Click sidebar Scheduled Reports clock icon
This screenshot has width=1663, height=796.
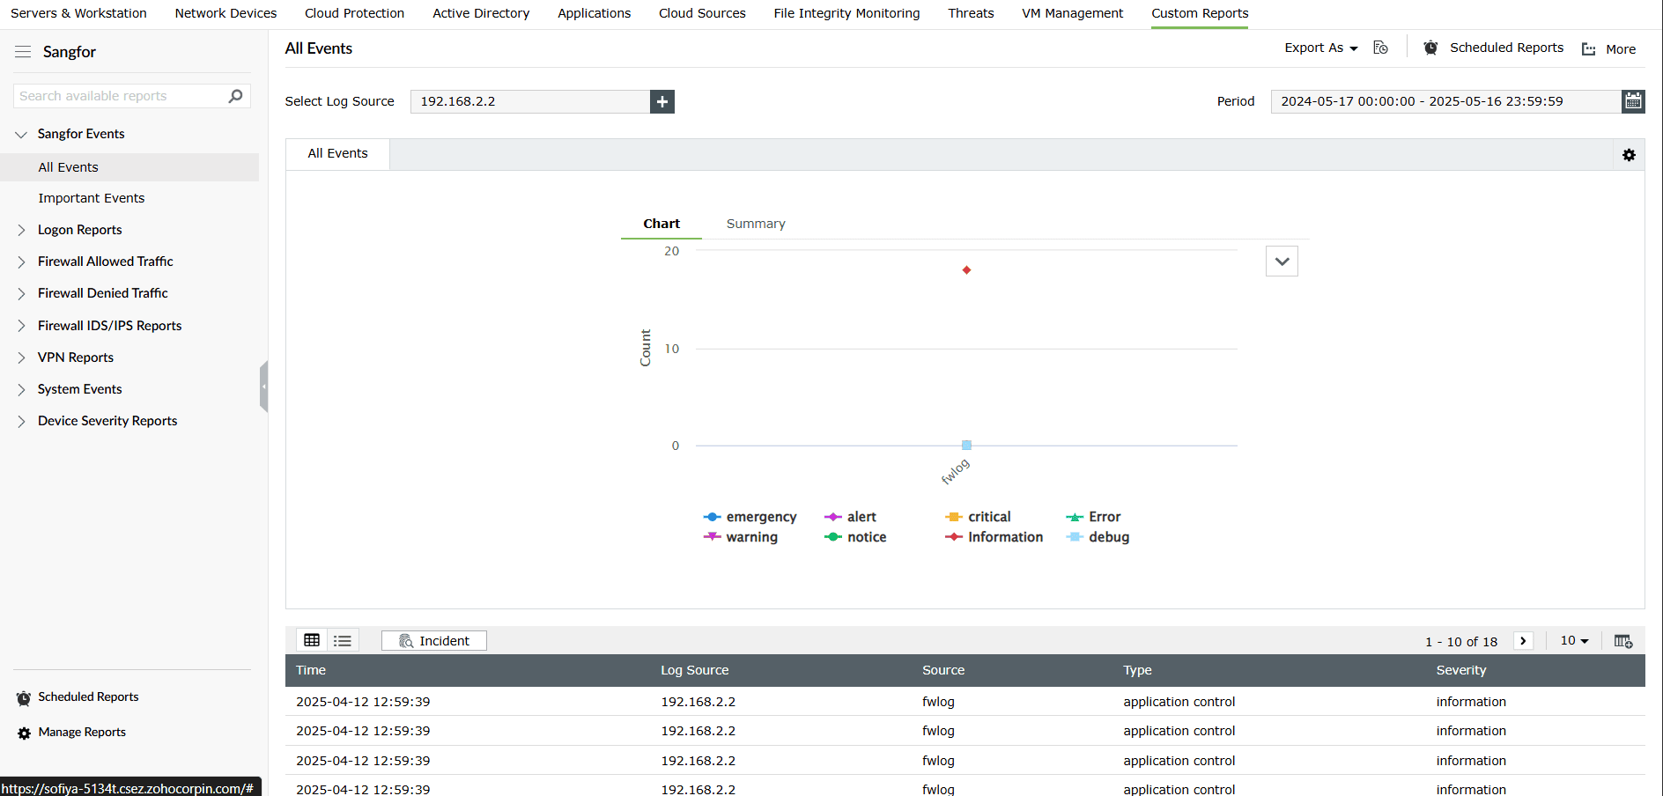pyautogui.click(x=24, y=697)
